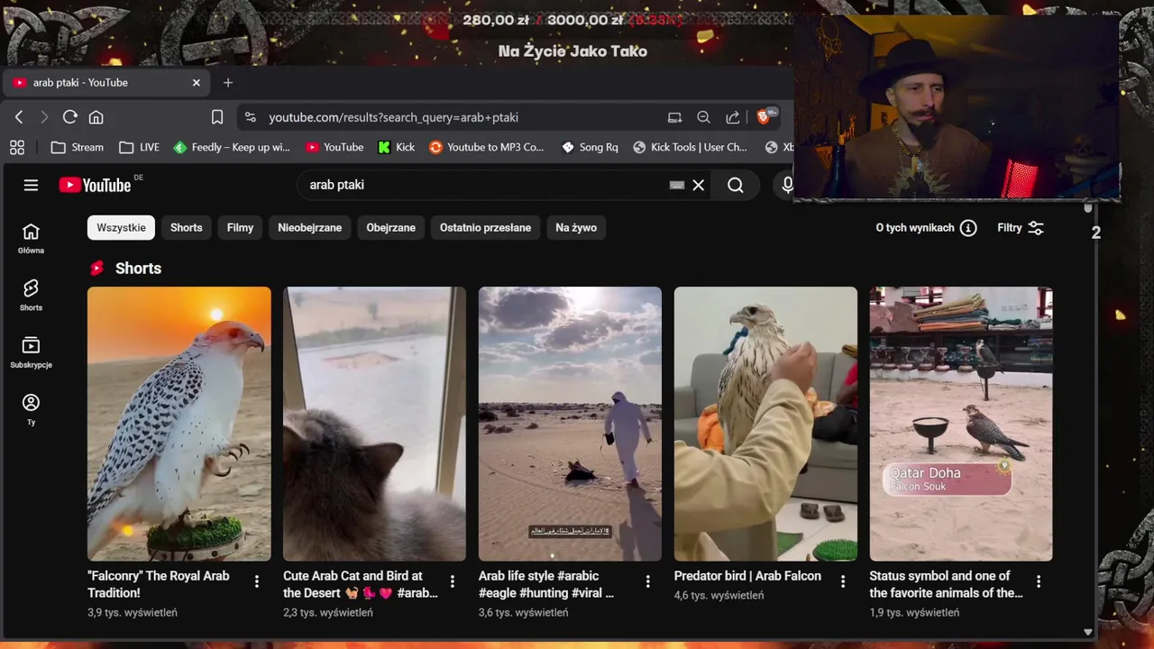This screenshot has height=649, width=1154.
Task: Reload the current page
Action: (69, 117)
